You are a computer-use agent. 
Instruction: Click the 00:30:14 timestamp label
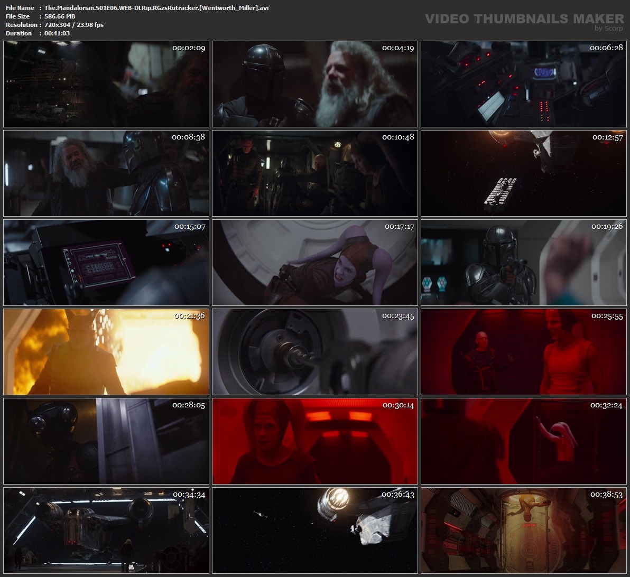(x=398, y=405)
